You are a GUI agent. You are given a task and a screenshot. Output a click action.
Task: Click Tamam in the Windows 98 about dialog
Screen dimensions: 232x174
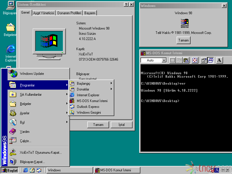[x=183, y=40]
